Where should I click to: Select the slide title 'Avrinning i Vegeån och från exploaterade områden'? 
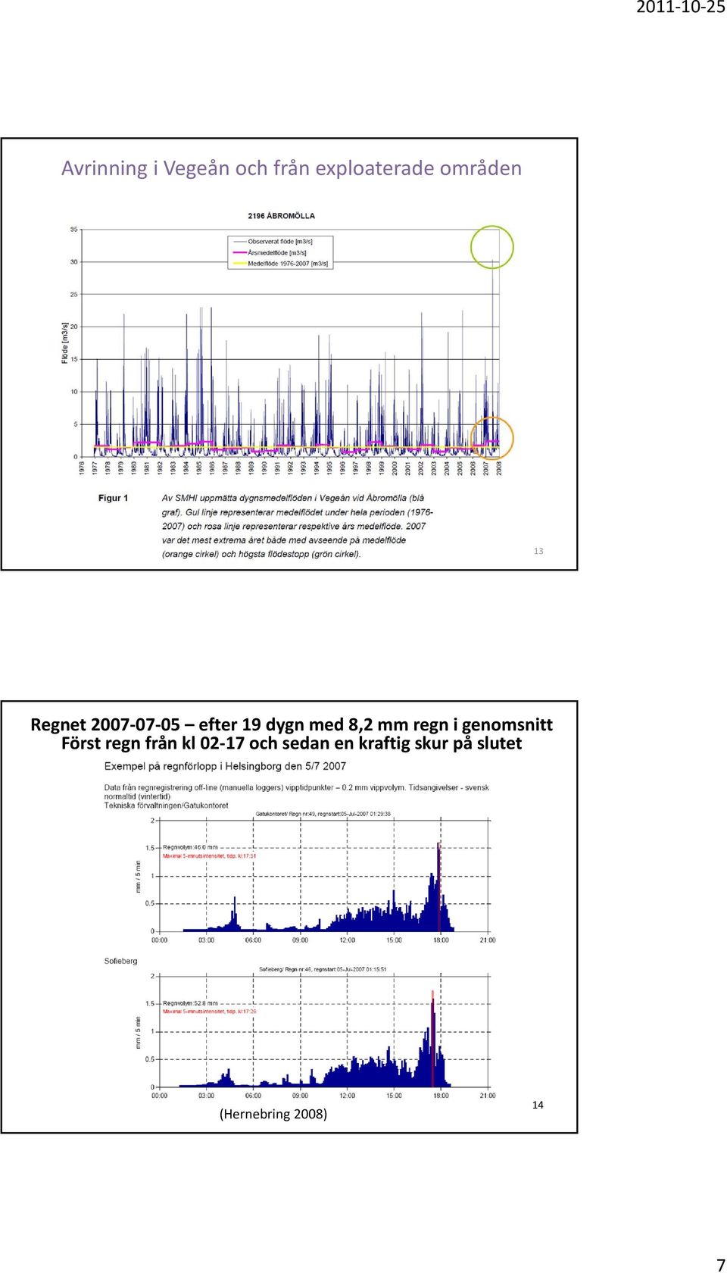pyautogui.click(x=292, y=168)
